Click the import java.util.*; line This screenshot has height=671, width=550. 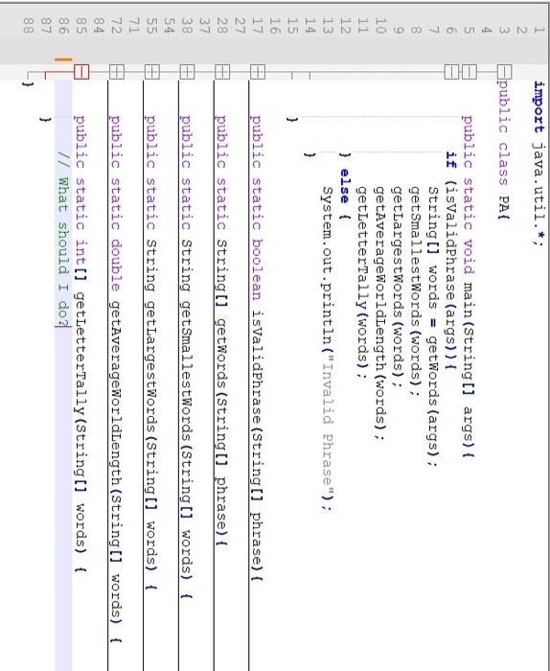[539, 164]
